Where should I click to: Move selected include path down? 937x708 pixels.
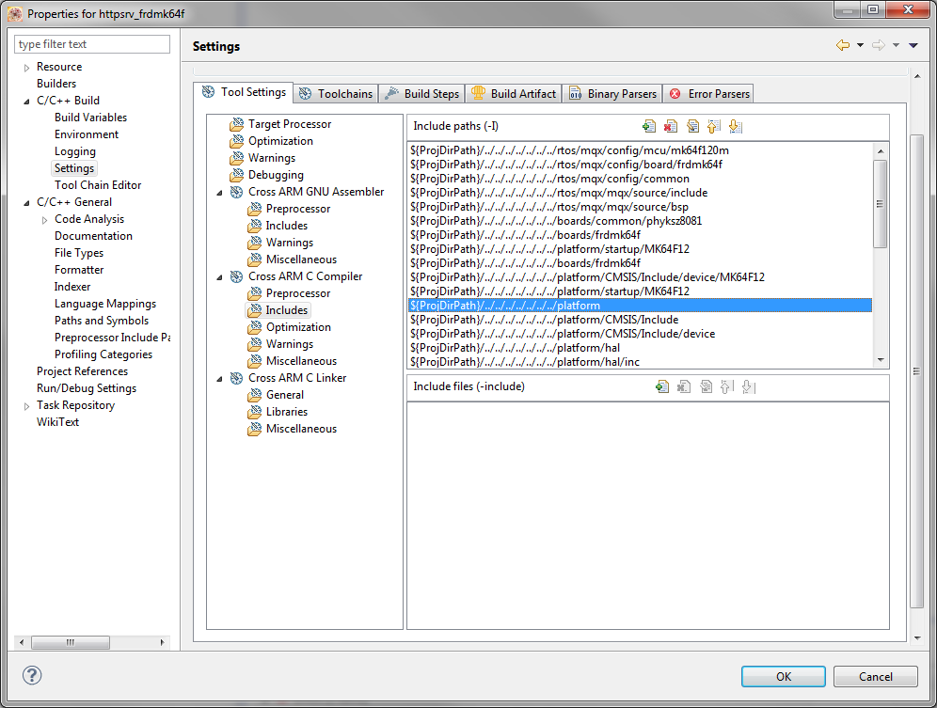tap(736, 126)
